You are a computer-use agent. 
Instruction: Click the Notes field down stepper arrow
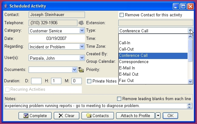tap(189, 107)
